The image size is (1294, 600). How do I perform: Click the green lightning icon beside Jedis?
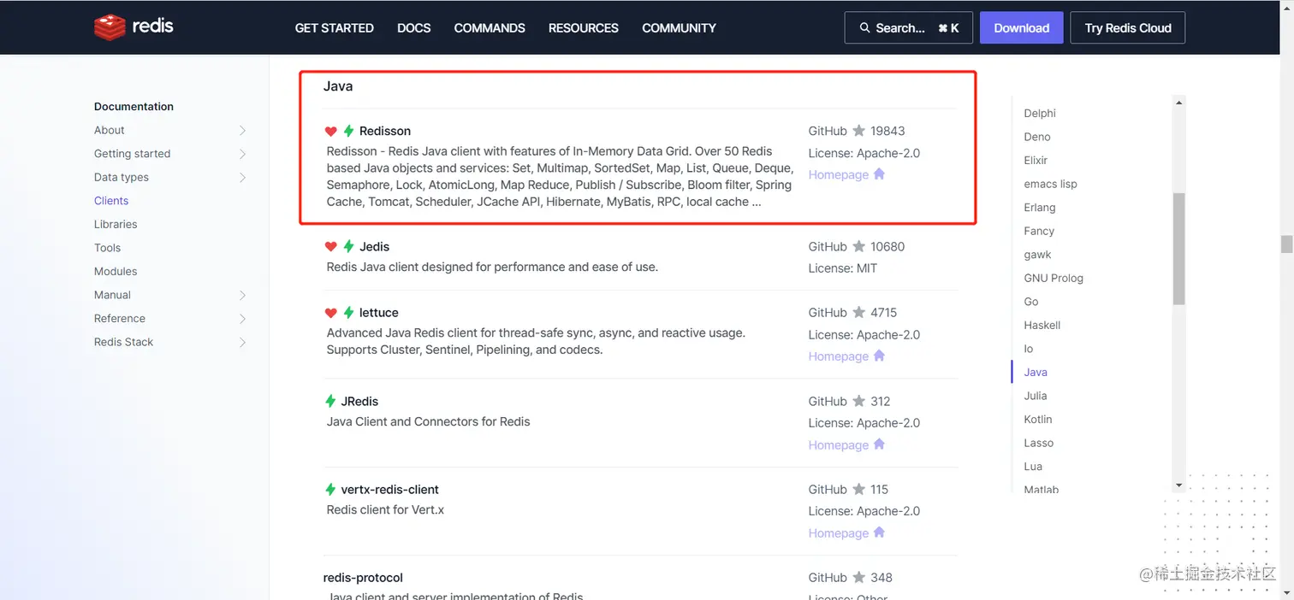pos(348,246)
